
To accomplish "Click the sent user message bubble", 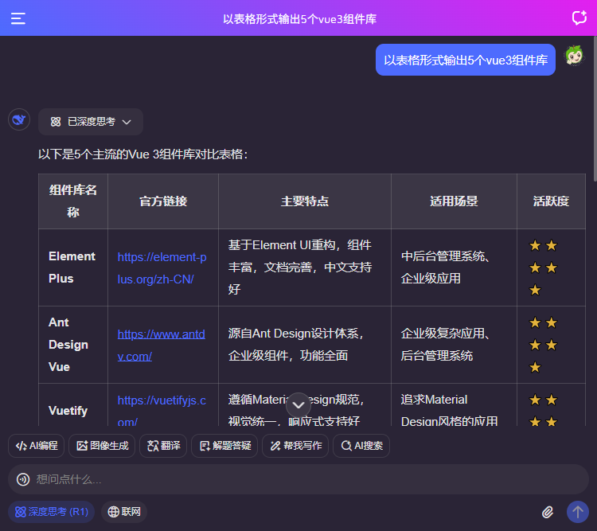I will 466,60.
